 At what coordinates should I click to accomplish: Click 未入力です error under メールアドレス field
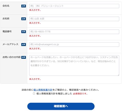35,49
